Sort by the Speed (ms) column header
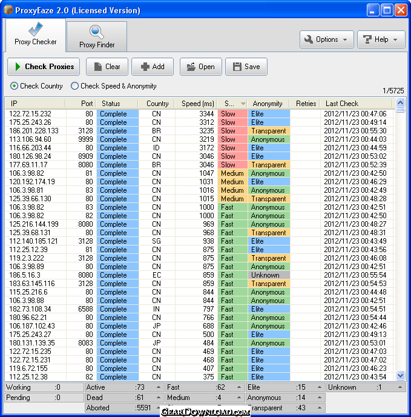The image size is (411, 417). [x=196, y=104]
